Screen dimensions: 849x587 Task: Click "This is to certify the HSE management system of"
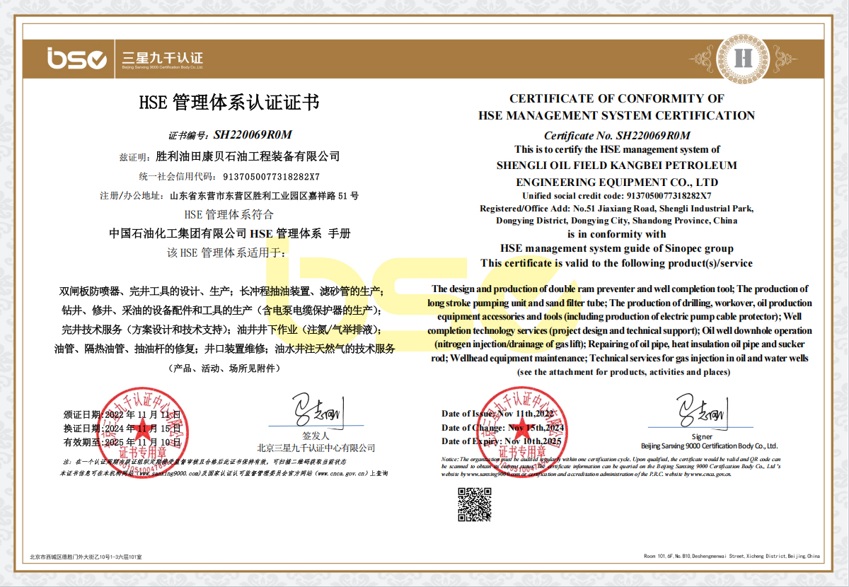coord(617,149)
